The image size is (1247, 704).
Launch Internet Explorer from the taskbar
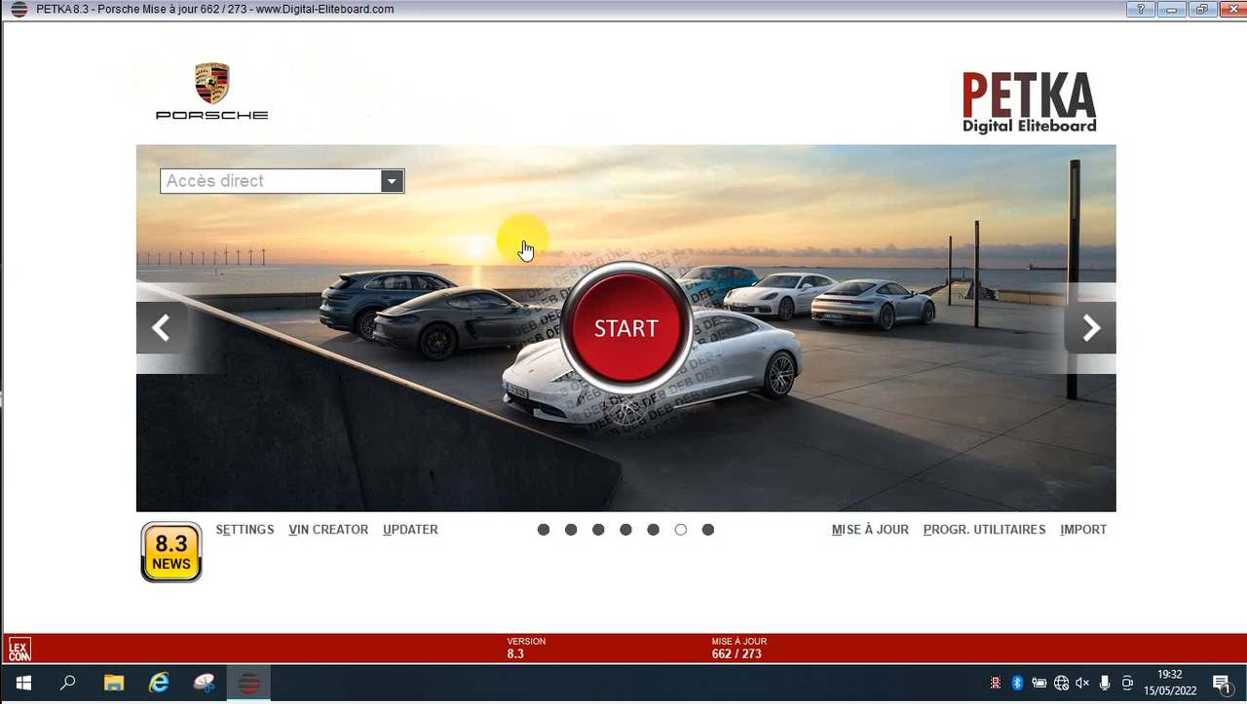159,683
